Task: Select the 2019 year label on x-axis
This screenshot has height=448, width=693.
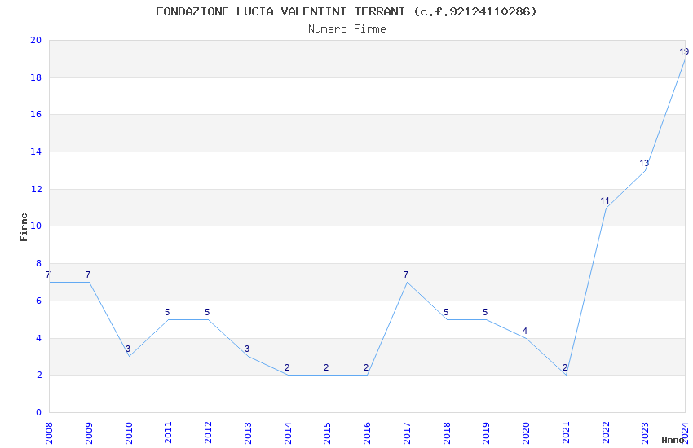Action: click(x=486, y=433)
